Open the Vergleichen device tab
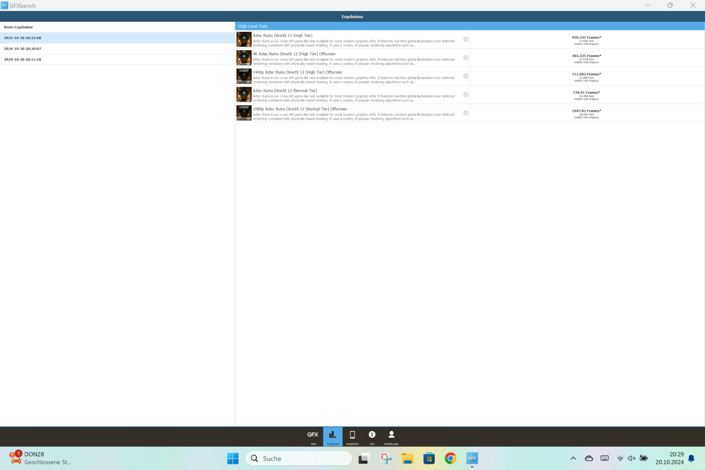The image size is (705, 470). pos(352,437)
